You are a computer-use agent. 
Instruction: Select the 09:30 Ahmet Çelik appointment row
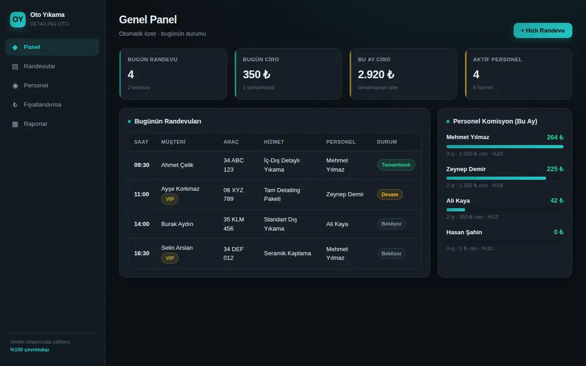click(274, 165)
